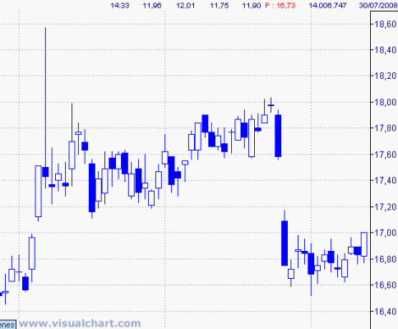Screen dimensions: 398x329
Task: Click the 14.006.747 volume figure
Action: pyautogui.click(x=327, y=6)
